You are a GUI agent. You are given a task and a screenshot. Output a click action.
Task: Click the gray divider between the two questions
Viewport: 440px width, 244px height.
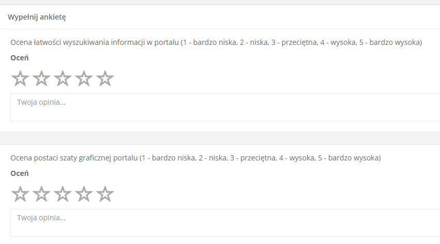click(220, 138)
